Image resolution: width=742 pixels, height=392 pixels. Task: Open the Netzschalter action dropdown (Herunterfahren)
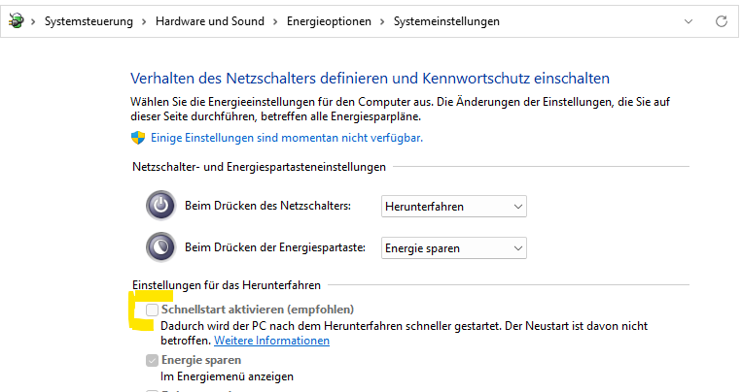(x=453, y=207)
